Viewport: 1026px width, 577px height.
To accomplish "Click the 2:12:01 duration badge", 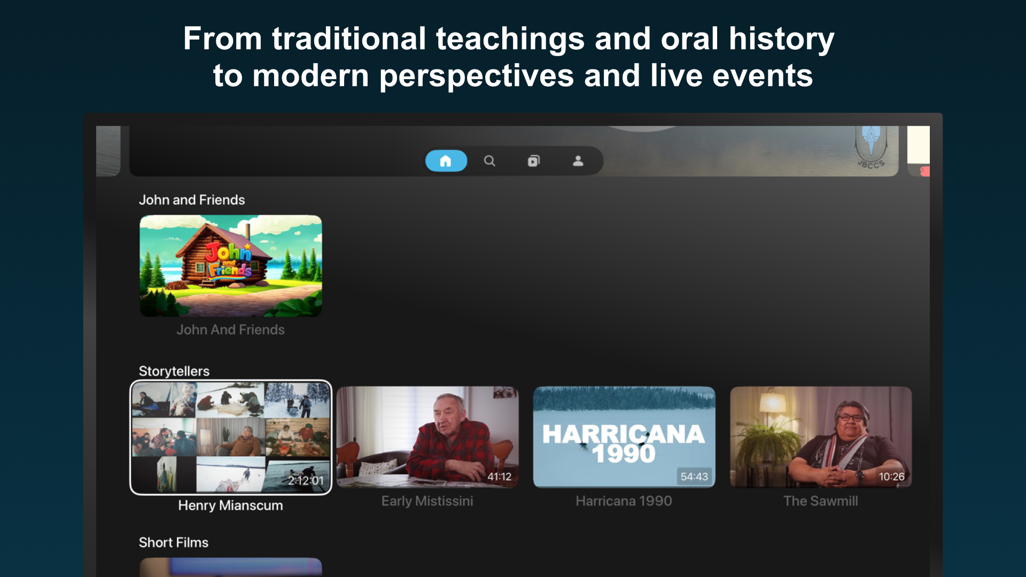I will coord(306,480).
